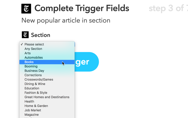Choose Booming from the section dropdown

coord(31,66)
